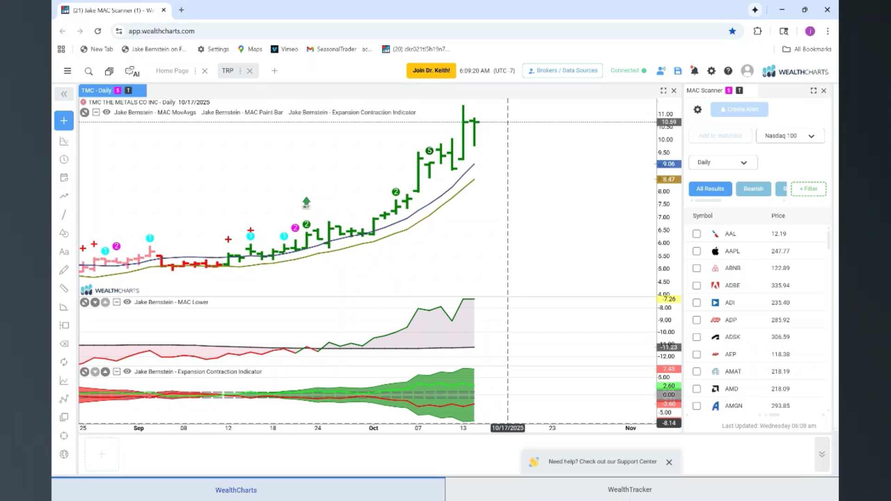Open the multi-window layout icon

(109, 71)
